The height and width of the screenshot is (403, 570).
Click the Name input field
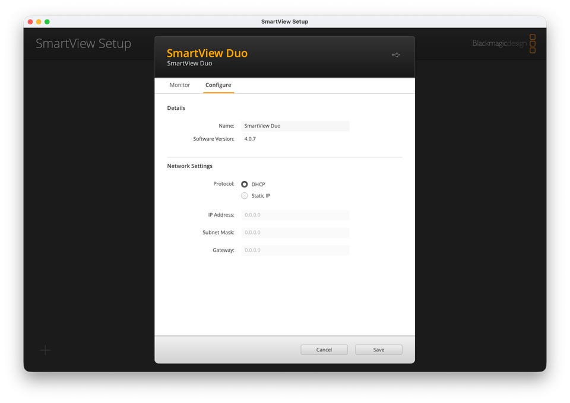(x=295, y=126)
